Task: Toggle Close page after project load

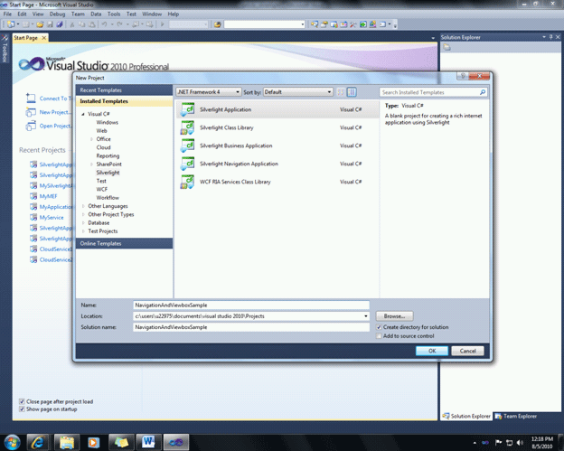Action: [x=22, y=401]
